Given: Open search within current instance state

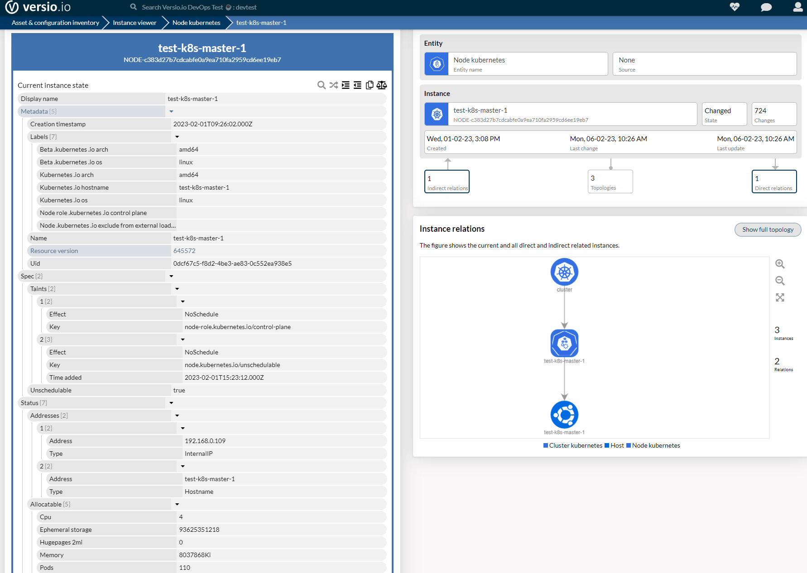Looking at the screenshot, I should click(x=322, y=85).
